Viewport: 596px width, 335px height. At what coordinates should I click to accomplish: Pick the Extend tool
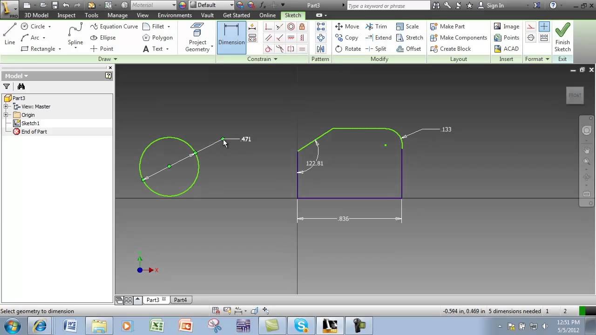[x=378, y=38]
